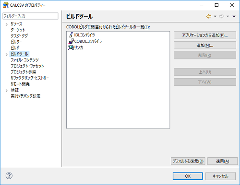
Task: Click the forward navigation arrow icon
Action: click(x=222, y=16)
